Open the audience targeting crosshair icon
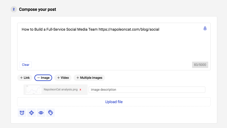 (31, 113)
